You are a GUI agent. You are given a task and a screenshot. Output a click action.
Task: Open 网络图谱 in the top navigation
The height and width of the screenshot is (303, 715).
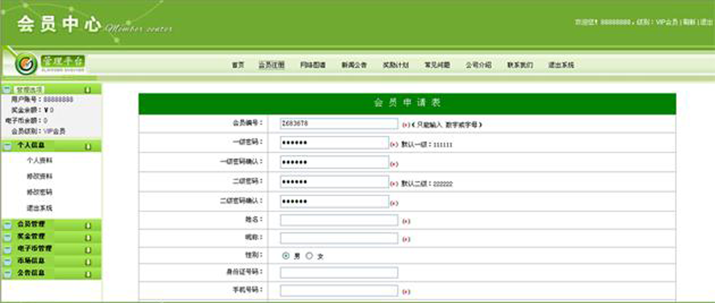pyautogui.click(x=312, y=65)
